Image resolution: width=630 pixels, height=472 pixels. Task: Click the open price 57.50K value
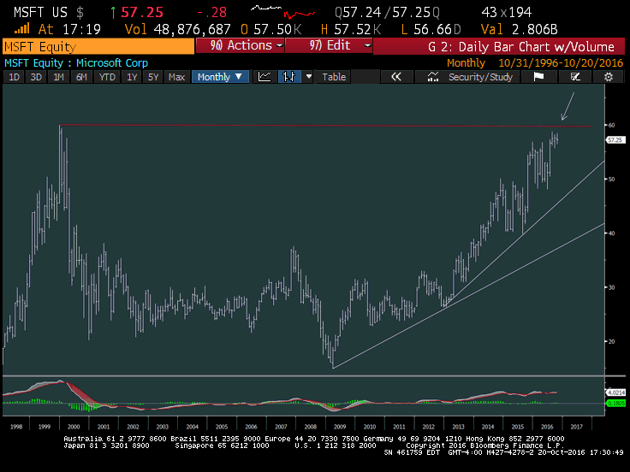coord(277,29)
